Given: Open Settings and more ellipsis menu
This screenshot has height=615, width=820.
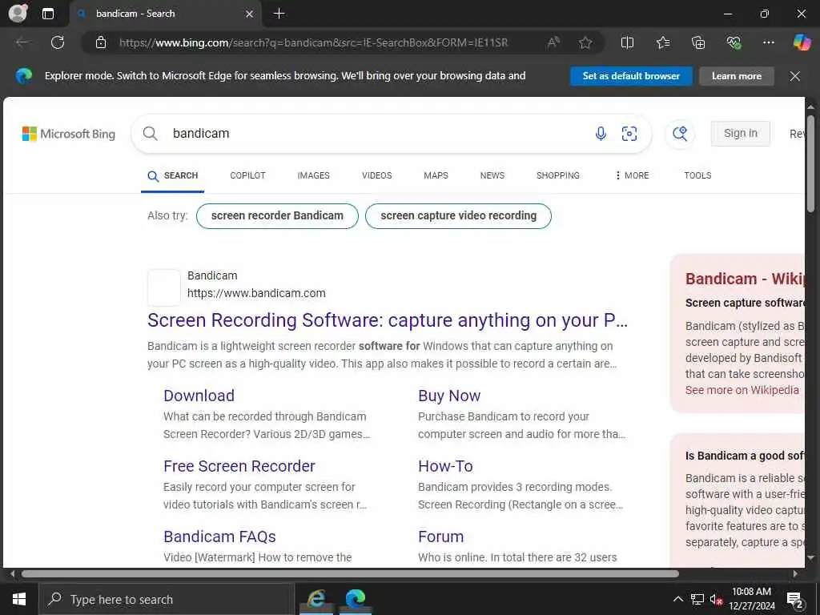Looking at the screenshot, I should coord(768,42).
